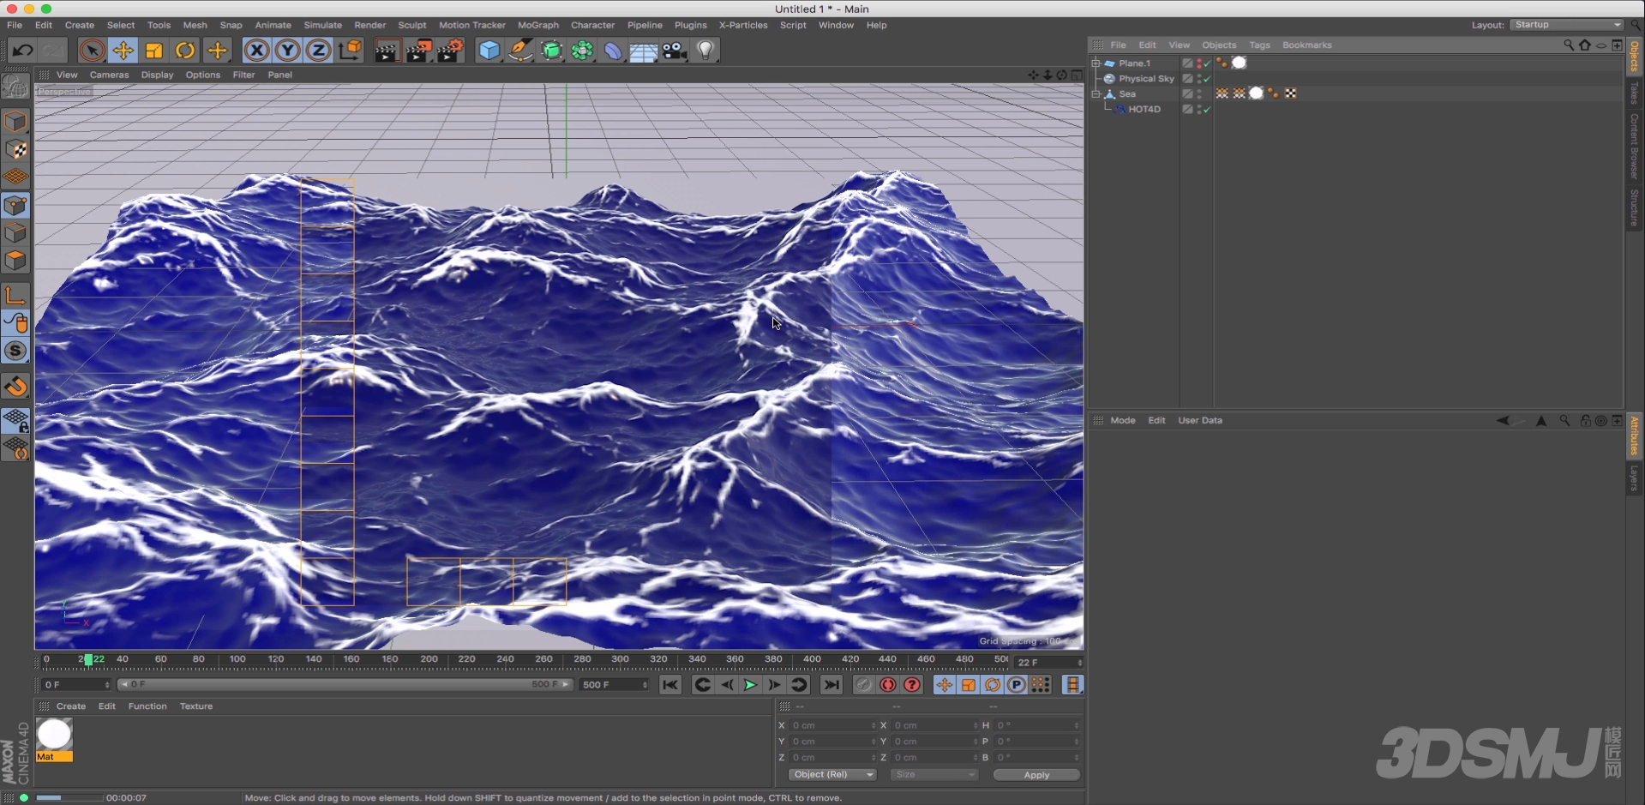The height and width of the screenshot is (805, 1645).
Task: Open Attribute Manager Mode menu
Action: [1122, 420]
